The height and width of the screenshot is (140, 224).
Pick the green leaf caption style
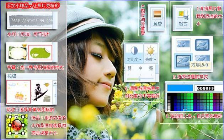tap(40, 53)
